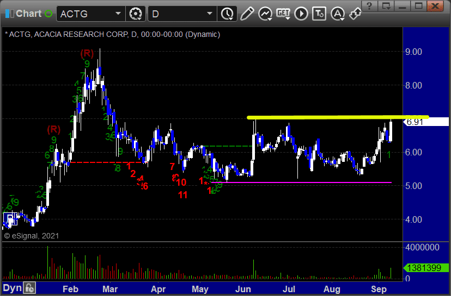This screenshot has width=451, height=296.
Task: Open the studies chart-line menu
Action: click(x=265, y=14)
